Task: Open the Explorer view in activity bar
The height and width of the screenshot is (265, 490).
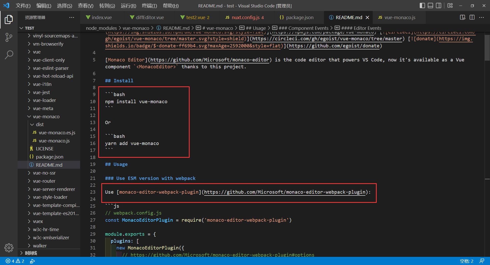Action: [9, 19]
